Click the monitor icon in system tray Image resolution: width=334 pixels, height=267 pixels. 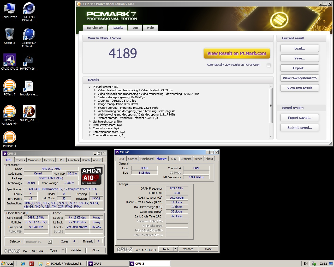(331, 263)
